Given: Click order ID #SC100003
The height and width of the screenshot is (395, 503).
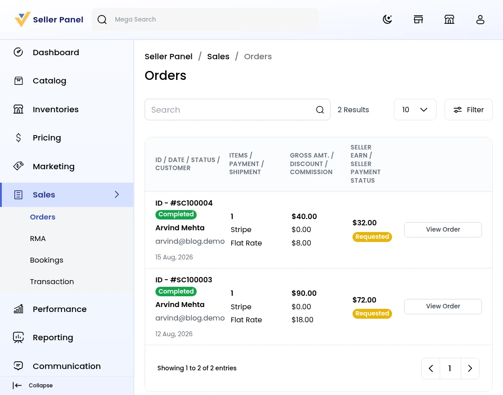Looking at the screenshot, I should pyautogui.click(x=184, y=280).
